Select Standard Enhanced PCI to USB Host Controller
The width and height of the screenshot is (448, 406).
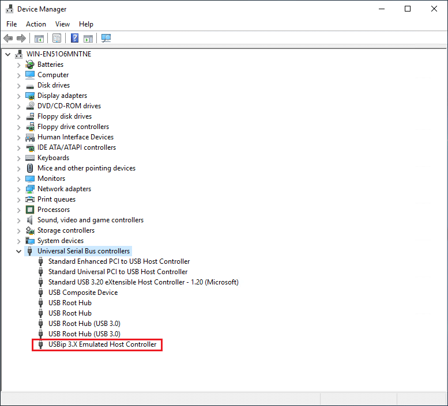click(x=119, y=261)
